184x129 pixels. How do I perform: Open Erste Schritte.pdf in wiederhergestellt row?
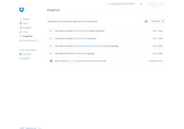(x=80, y=31)
